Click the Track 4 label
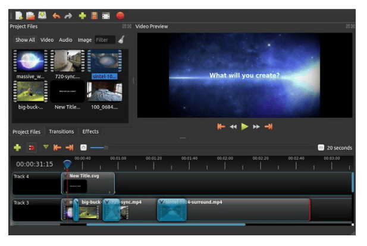The height and width of the screenshot is (246, 367). pos(21,177)
